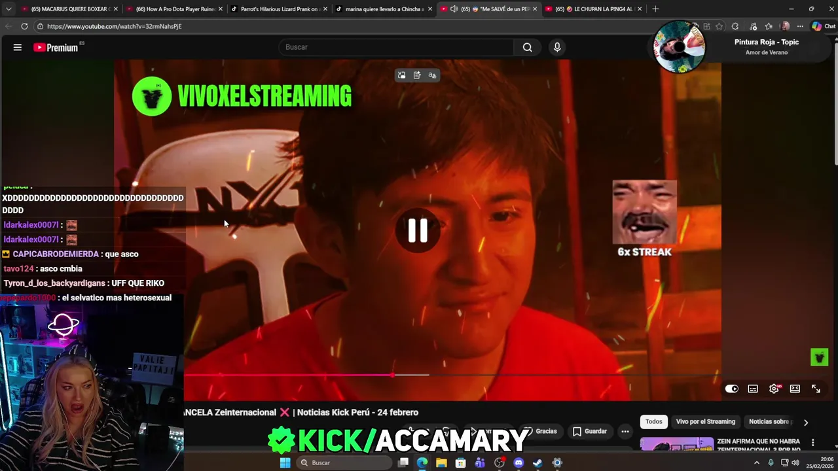Open Microsoft Store from taskbar
The image size is (838, 471).
point(461,462)
